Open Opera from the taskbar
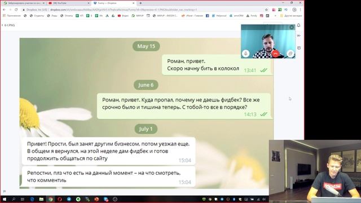This screenshot has width=361, height=203. tap(60, 199)
